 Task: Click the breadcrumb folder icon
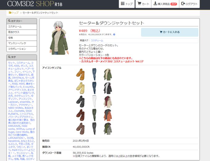coord(10,13)
